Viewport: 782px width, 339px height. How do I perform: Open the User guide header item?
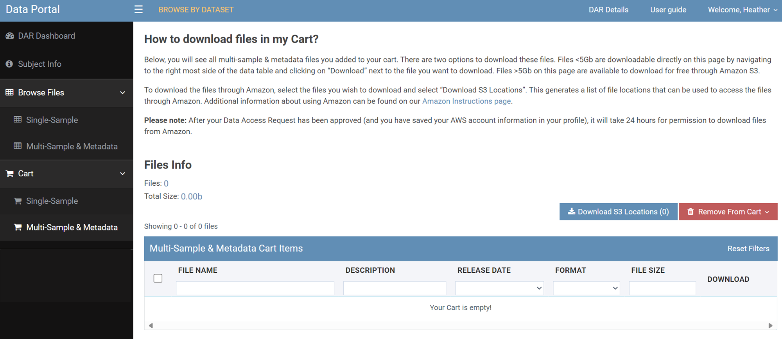coord(668,10)
